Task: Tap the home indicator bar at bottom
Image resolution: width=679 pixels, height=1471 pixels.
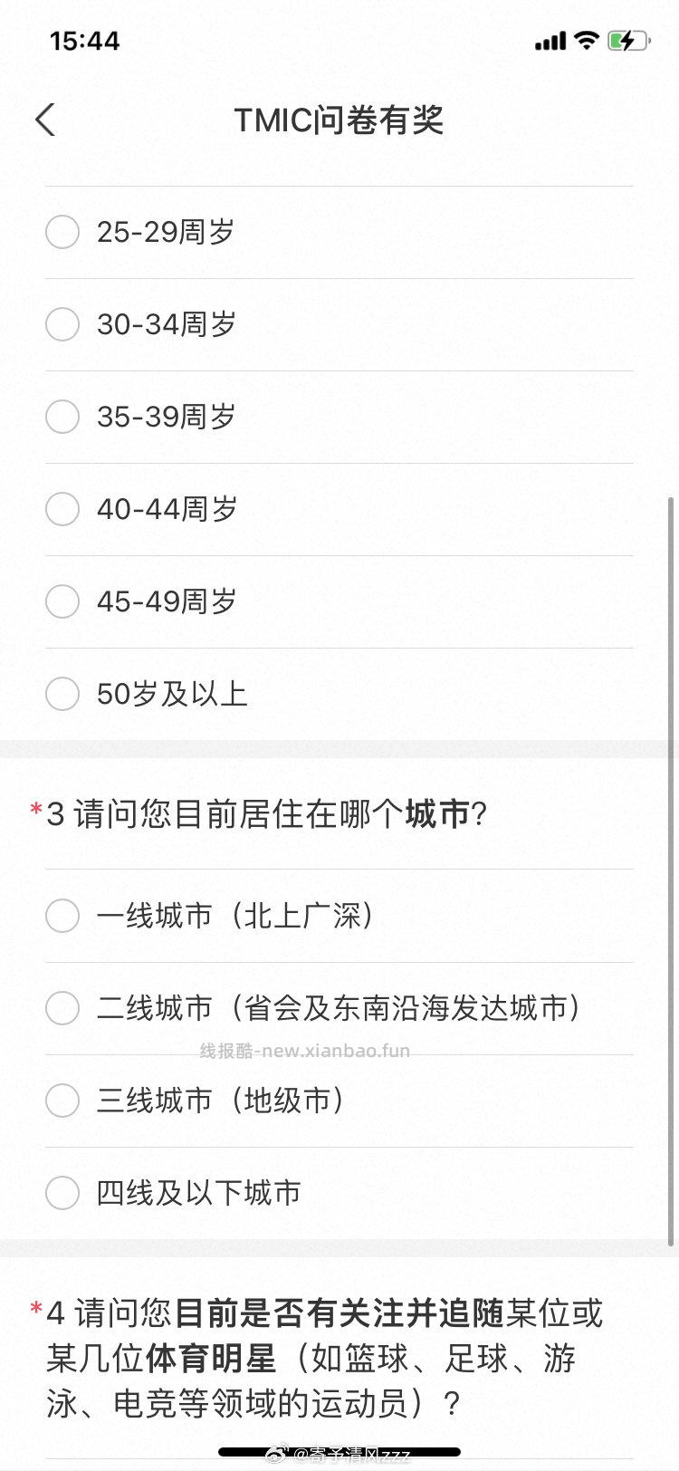Action: [x=339, y=1452]
